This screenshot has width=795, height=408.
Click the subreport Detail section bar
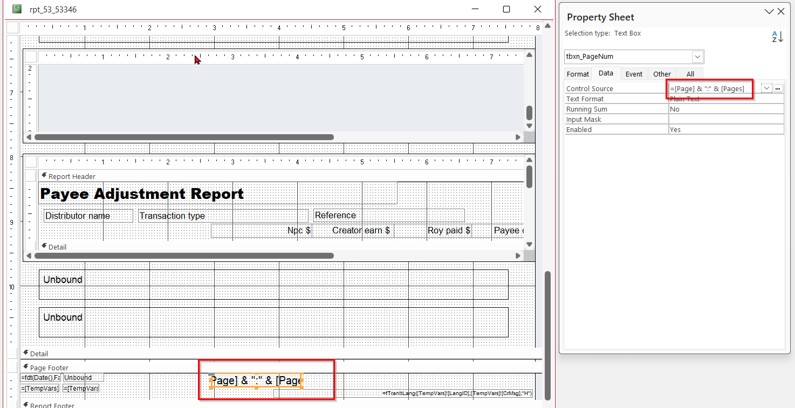281,246
